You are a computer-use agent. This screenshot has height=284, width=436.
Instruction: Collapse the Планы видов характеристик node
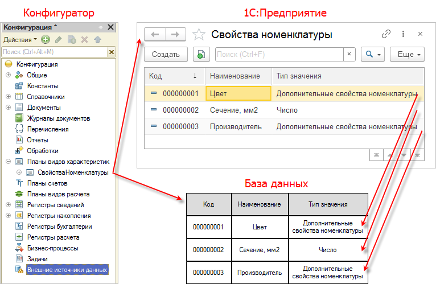(9, 161)
